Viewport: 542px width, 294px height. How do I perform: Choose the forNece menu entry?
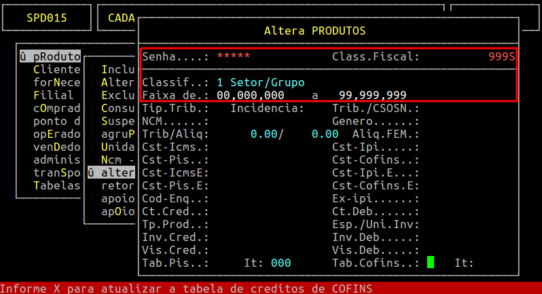tap(56, 82)
